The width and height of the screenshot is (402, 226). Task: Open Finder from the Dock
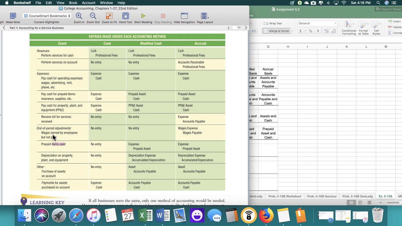tap(24, 215)
